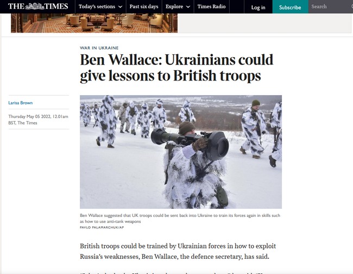353x274 pixels.
Task: Click the Log in link
Action: (x=258, y=8)
